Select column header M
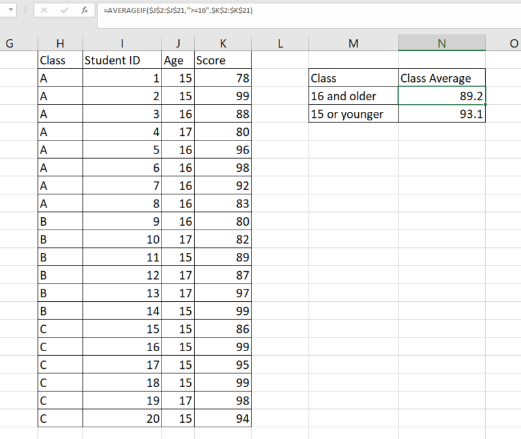 coord(354,43)
